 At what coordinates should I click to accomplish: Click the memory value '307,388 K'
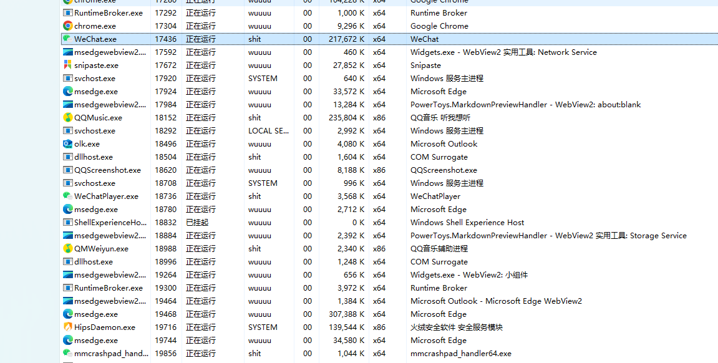point(347,314)
